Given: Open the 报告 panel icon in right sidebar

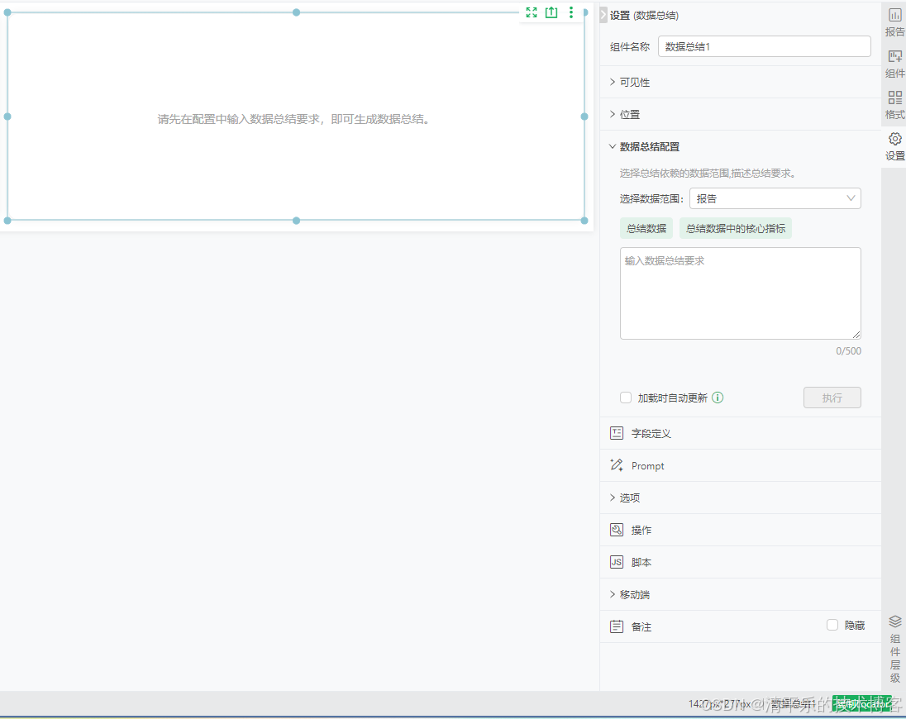Looking at the screenshot, I should 894,22.
